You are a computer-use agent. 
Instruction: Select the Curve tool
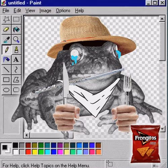point(16,70)
